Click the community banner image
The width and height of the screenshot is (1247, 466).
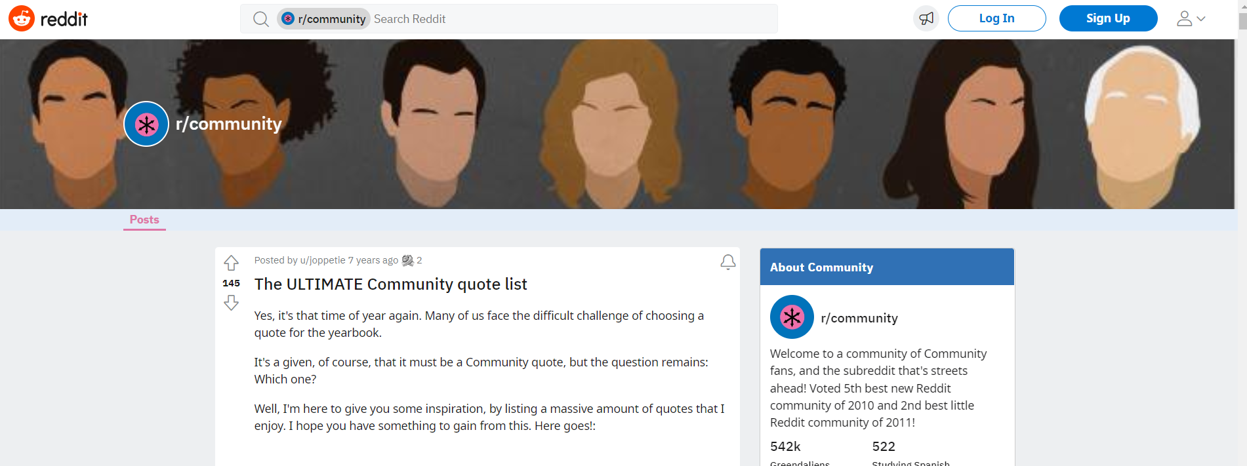[617, 124]
